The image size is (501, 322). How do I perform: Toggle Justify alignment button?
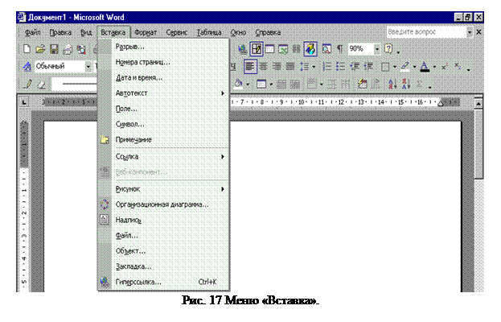click(290, 67)
